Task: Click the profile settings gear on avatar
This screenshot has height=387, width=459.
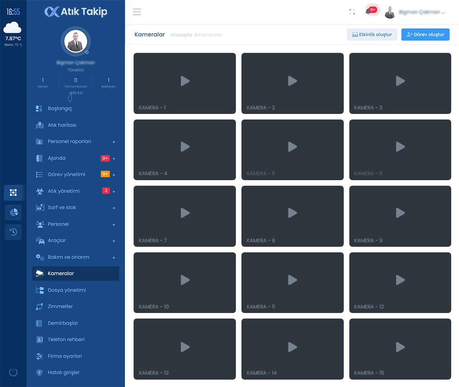Action: click(x=87, y=52)
